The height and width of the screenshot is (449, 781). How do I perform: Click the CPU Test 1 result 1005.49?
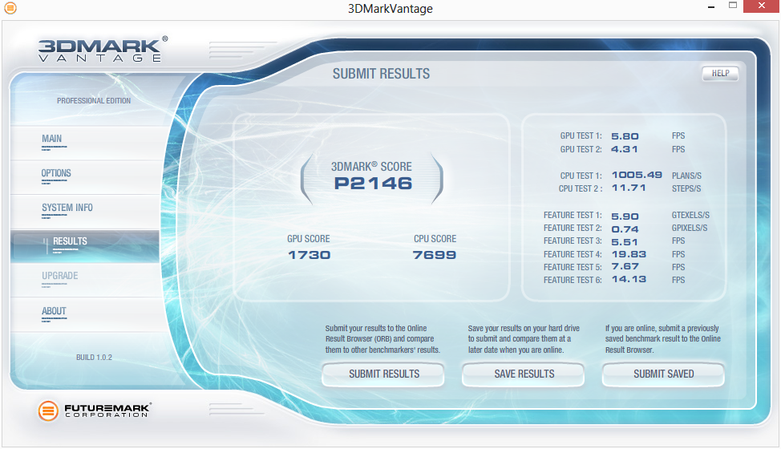click(x=636, y=176)
